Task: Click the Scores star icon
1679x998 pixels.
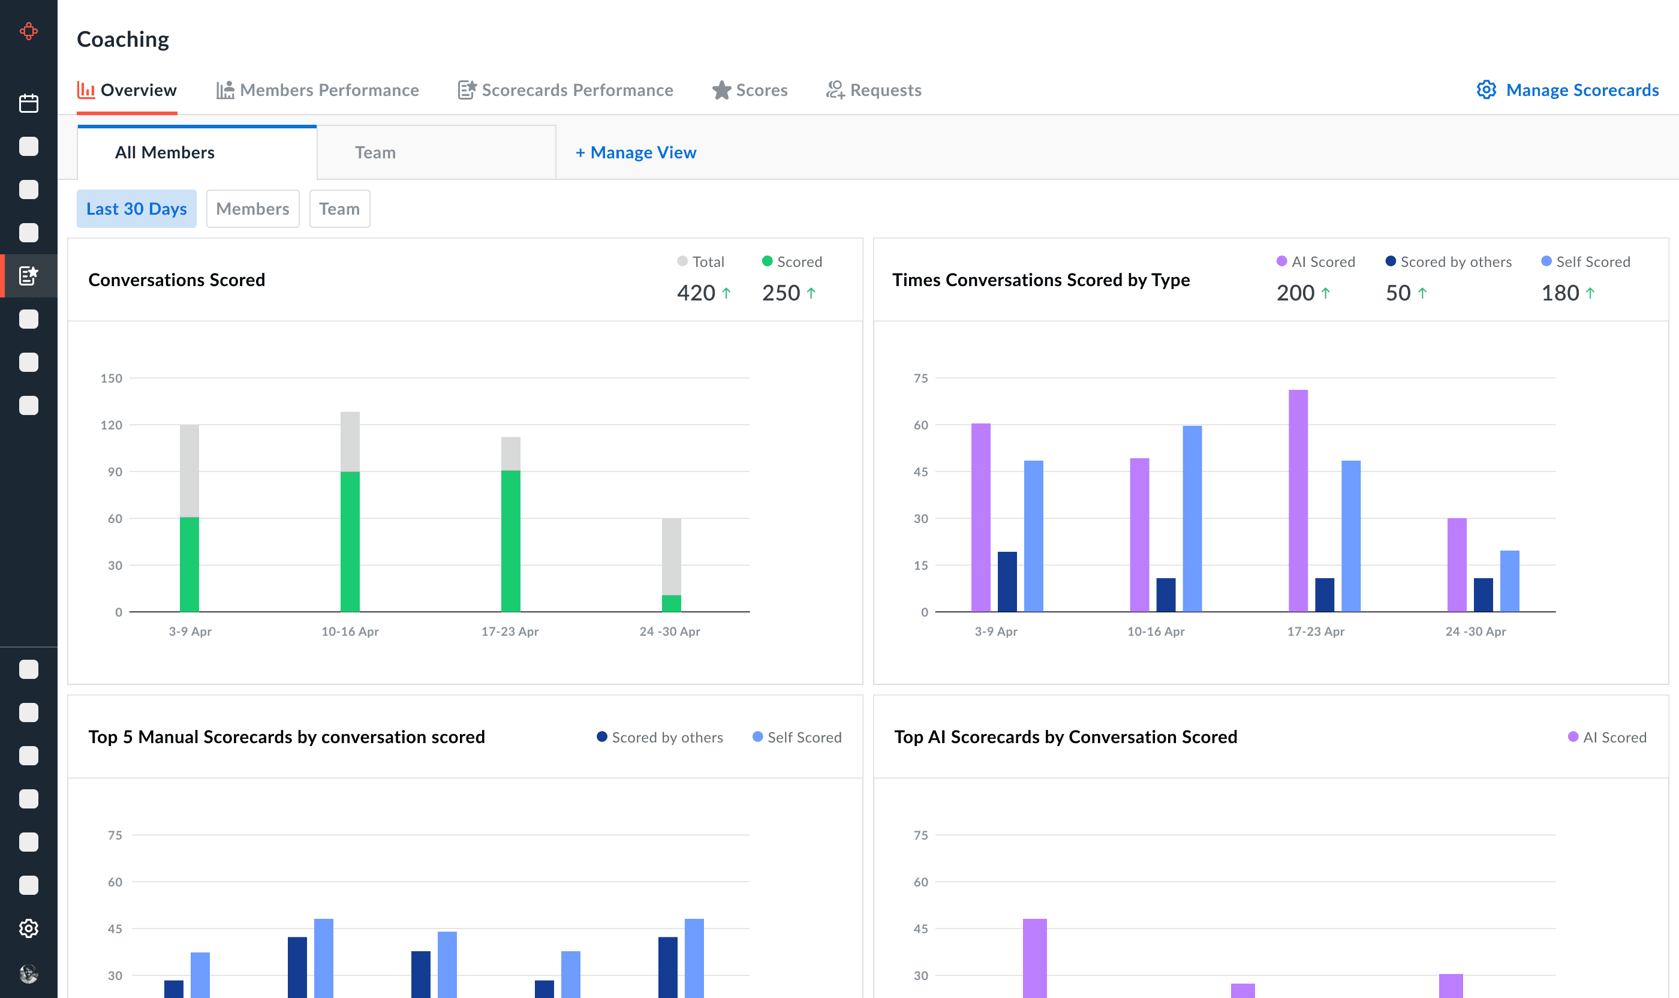Action: pos(721,90)
